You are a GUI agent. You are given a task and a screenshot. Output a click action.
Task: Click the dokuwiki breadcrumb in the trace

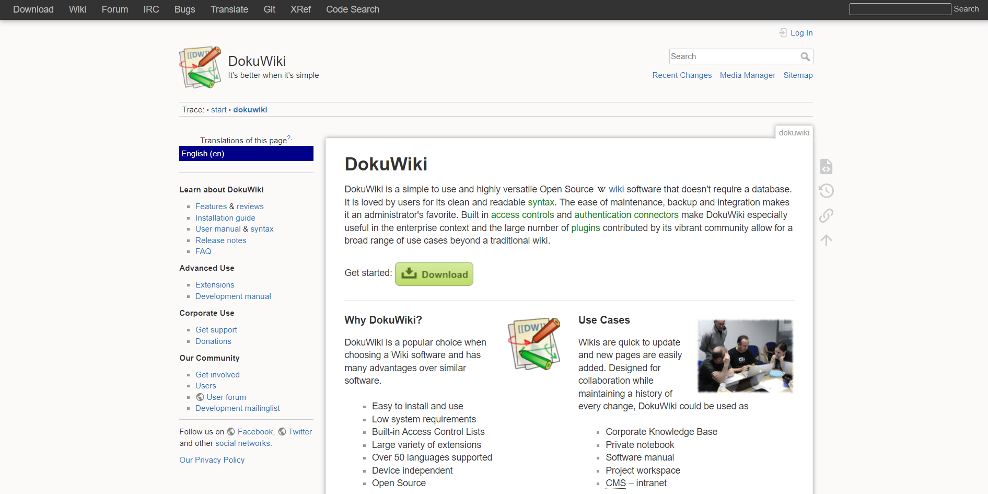(250, 110)
